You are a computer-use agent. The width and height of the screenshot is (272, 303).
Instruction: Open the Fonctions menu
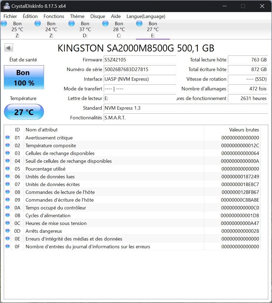pos(54,16)
